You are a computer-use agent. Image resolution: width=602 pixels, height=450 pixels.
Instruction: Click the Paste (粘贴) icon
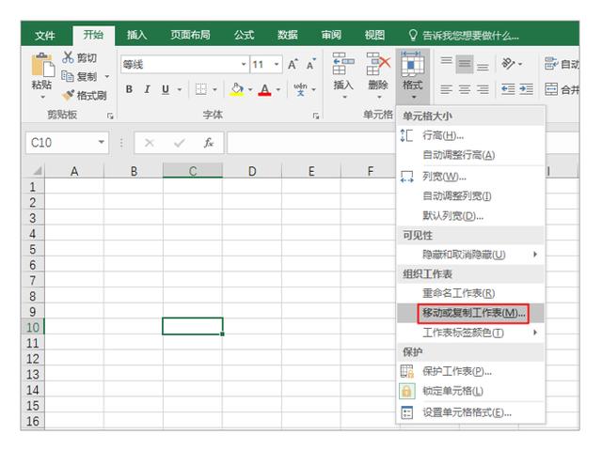[42, 65]
